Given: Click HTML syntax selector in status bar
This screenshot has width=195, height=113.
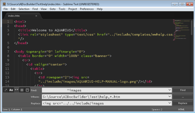Looking at the screenshot, I should coord(181,109).
